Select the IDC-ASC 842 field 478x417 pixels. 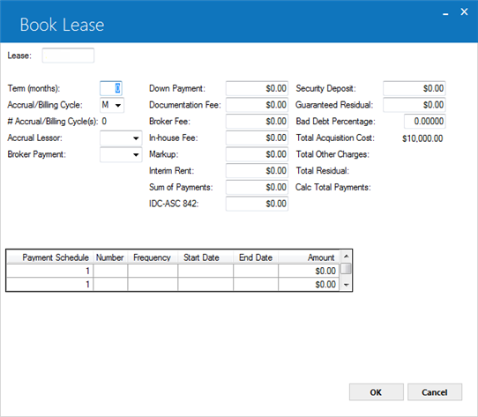[257, 204]
